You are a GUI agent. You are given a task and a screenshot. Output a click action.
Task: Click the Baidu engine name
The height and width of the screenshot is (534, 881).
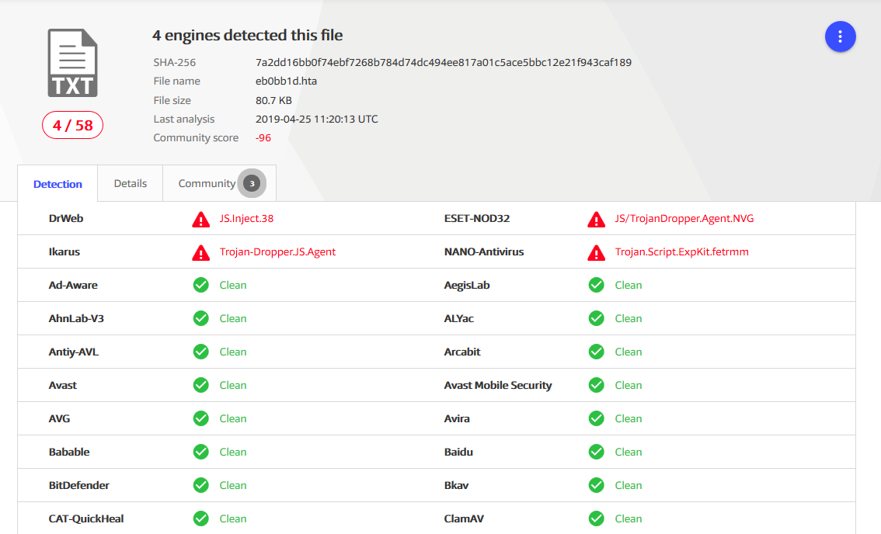458,452
